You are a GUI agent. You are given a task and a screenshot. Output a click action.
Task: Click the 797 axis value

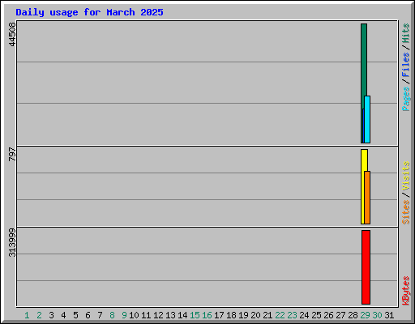[x=12, y=155]
